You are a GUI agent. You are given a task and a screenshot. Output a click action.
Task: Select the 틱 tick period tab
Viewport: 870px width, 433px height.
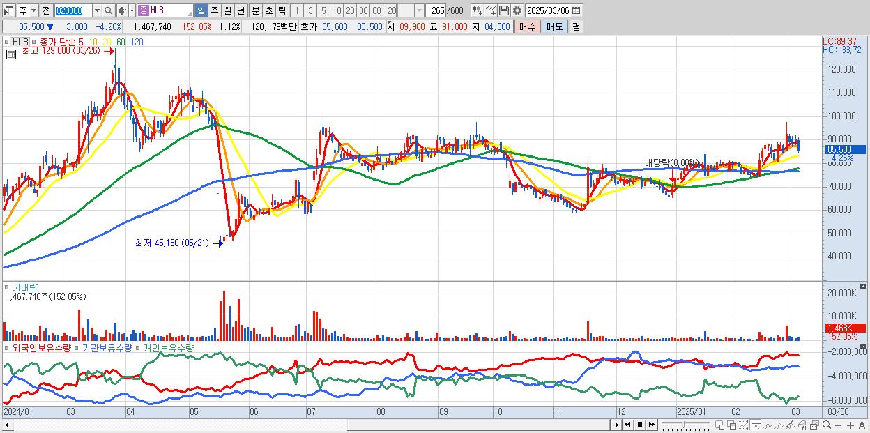[x=282, y=10]
